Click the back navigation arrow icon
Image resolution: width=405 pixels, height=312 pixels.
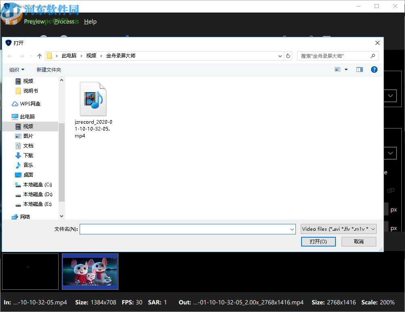point(10,56)
